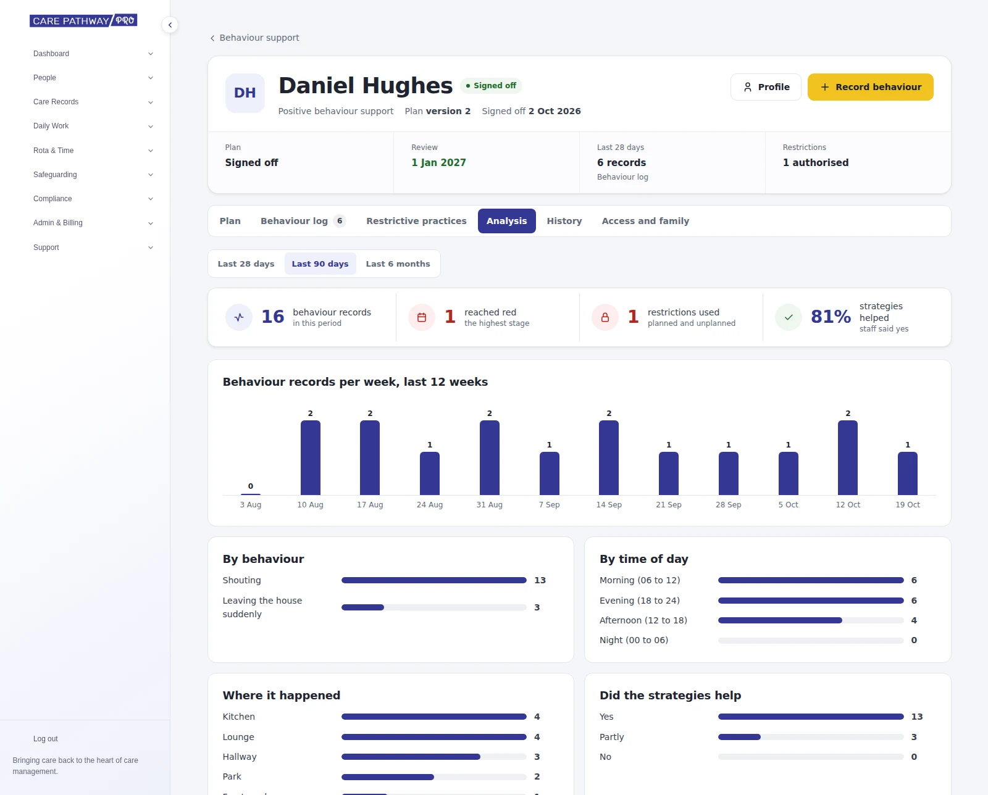988x795 pixels.
Task: Open the Restrictive practices tab
Action: pyautogui.click(x=416, y=221)
